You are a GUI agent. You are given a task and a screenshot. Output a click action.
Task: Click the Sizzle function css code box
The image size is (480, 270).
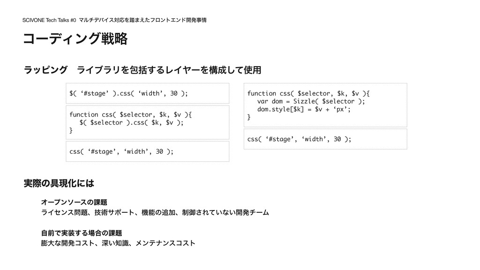[x=325, y=105]
